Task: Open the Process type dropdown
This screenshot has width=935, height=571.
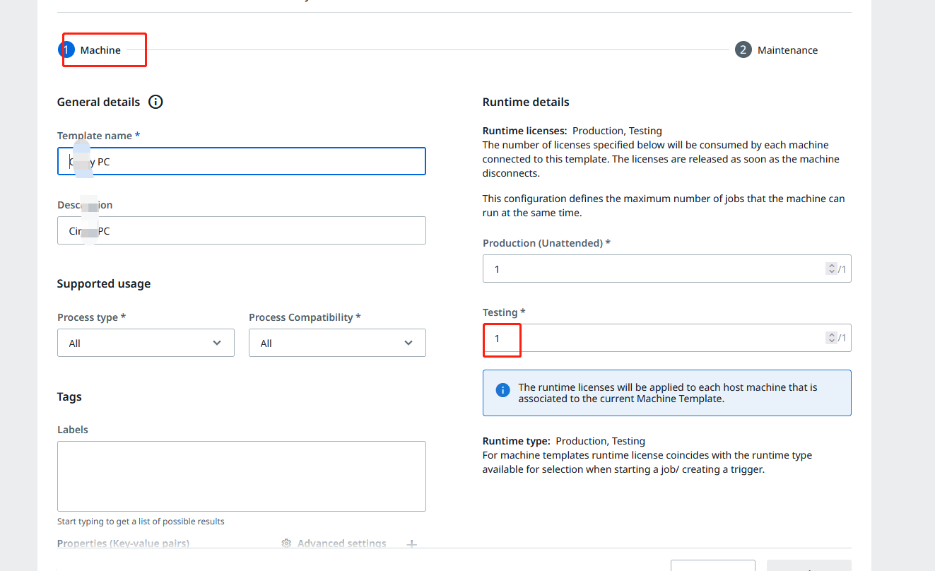Action: tap(146, 343)
